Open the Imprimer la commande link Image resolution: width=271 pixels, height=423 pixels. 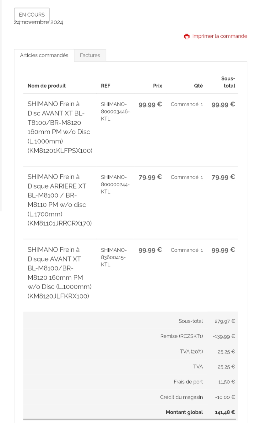click(220, 36)
